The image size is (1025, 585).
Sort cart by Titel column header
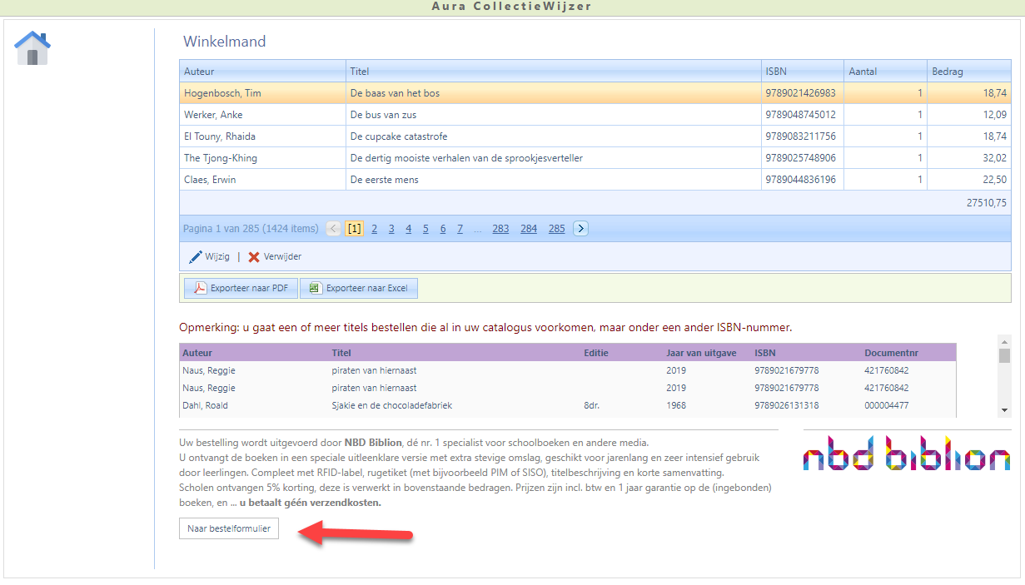click(x=360, y=72)
